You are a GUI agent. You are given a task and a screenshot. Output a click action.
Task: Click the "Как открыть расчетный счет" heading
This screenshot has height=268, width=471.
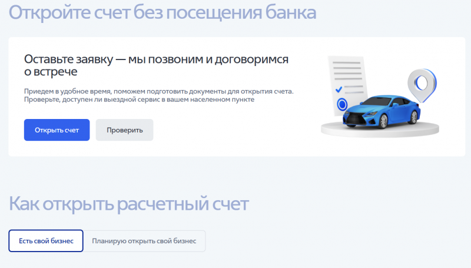click(129, 204)
